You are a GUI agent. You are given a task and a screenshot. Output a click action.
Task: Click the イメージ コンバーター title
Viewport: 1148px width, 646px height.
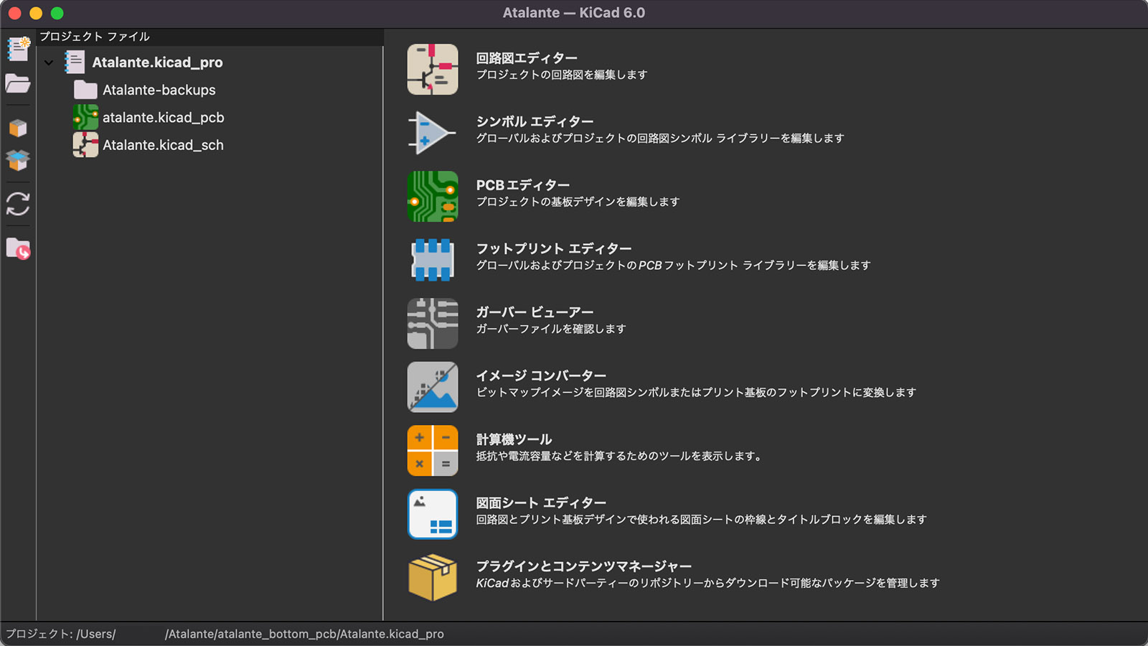tap(542, 375)
